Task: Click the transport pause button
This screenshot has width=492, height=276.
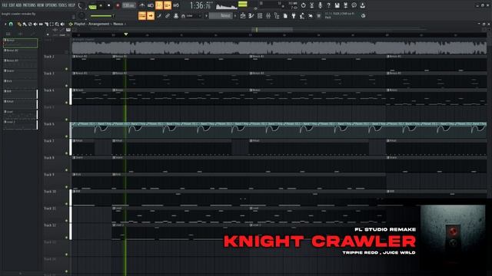Action: 101,5
